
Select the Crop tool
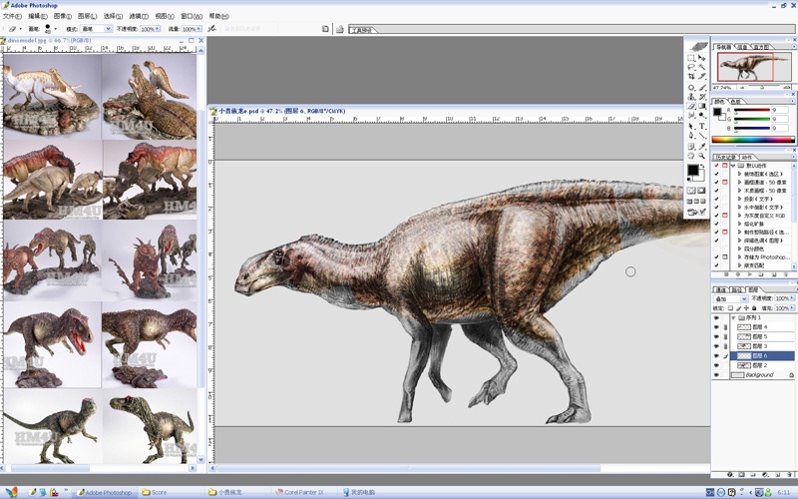691,77
